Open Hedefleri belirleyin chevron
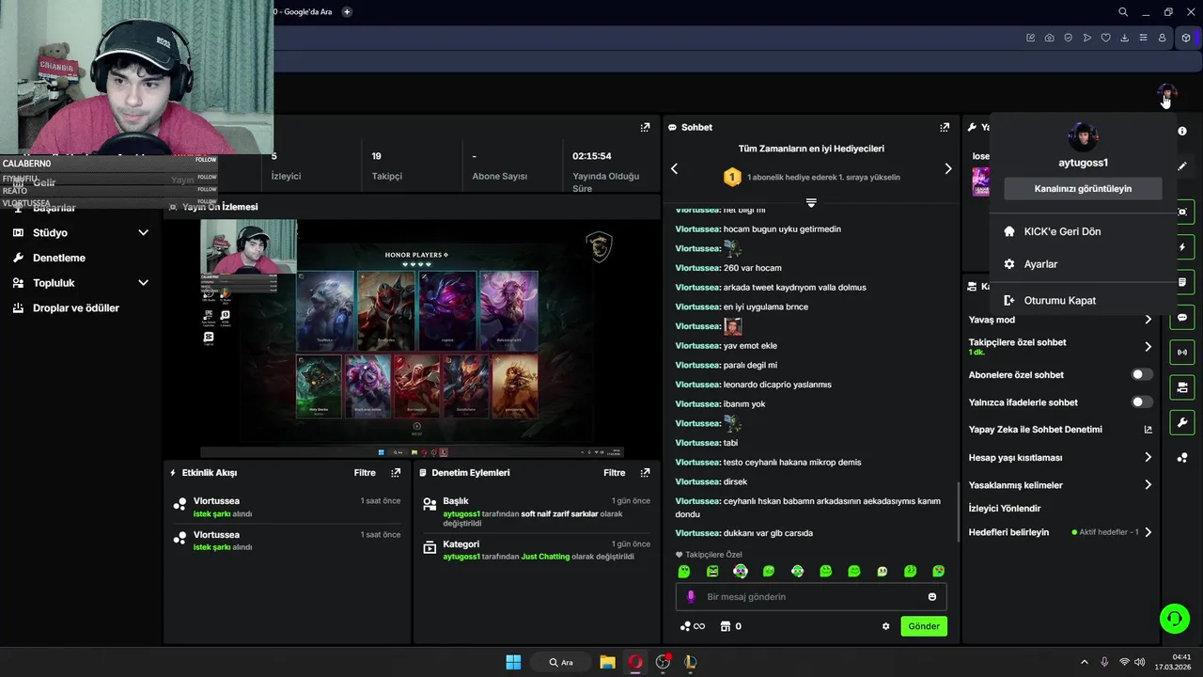The image size is (1203, 677). [x=1148, y=532]
